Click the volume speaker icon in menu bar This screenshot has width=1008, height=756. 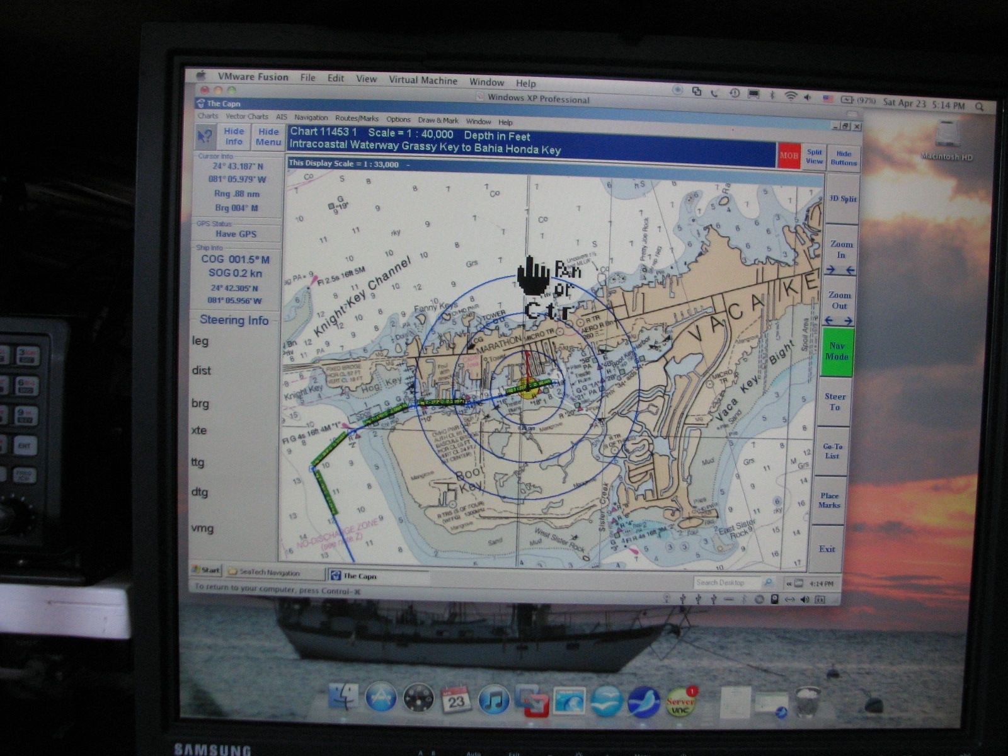tap(808, 96)
